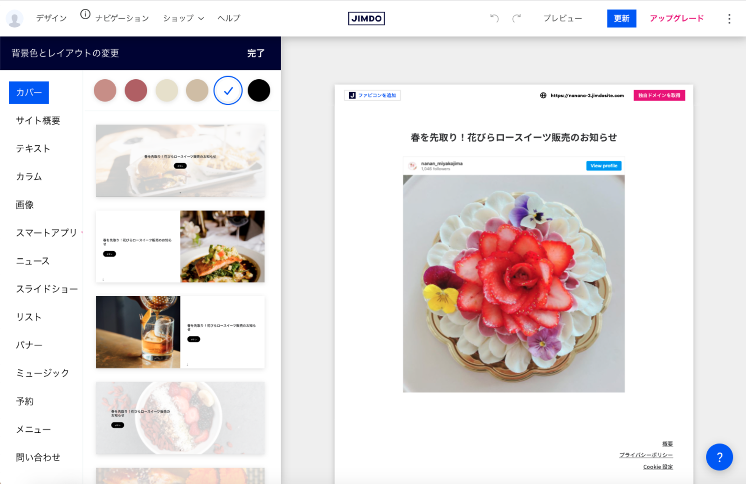Redo the last change with the redo arrow
Viewport: 746px width, 484px height.
click(x=516, y=19)
